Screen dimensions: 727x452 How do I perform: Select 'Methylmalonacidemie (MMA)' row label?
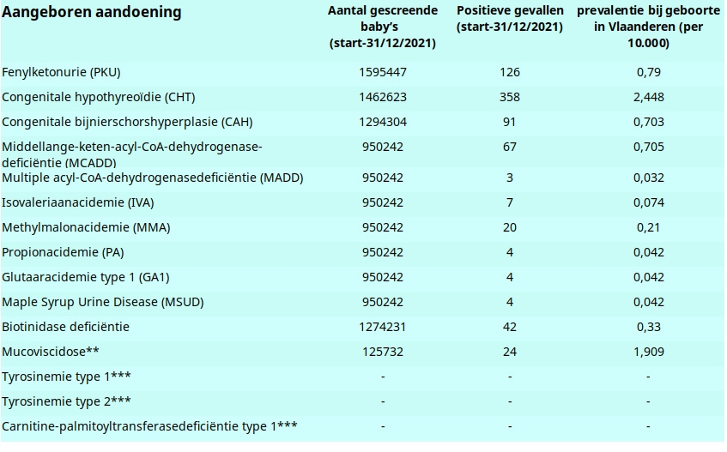[86, 228]
